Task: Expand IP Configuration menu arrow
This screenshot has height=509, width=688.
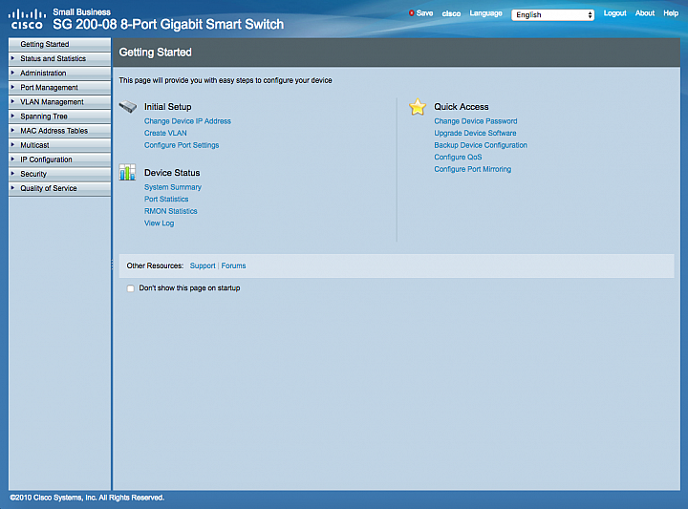Action: pyautogui.click(x=12, y=159)
